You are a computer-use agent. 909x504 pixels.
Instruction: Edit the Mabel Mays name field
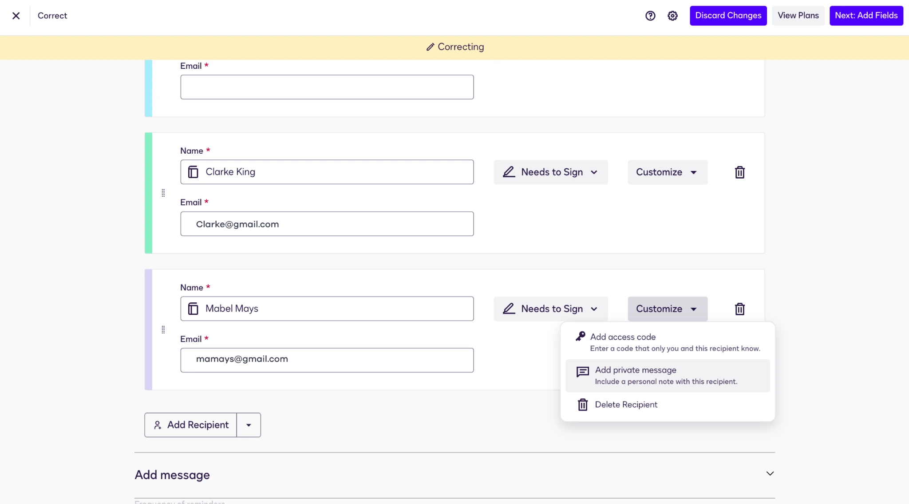[x=327, y=309]
